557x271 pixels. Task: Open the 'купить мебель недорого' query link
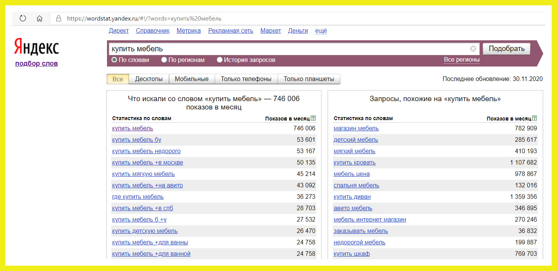click(146, 151)
